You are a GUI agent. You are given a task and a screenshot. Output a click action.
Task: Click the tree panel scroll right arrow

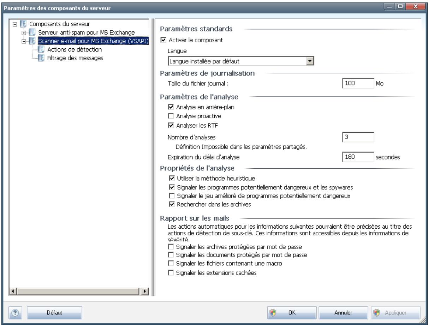pos(145,292)
